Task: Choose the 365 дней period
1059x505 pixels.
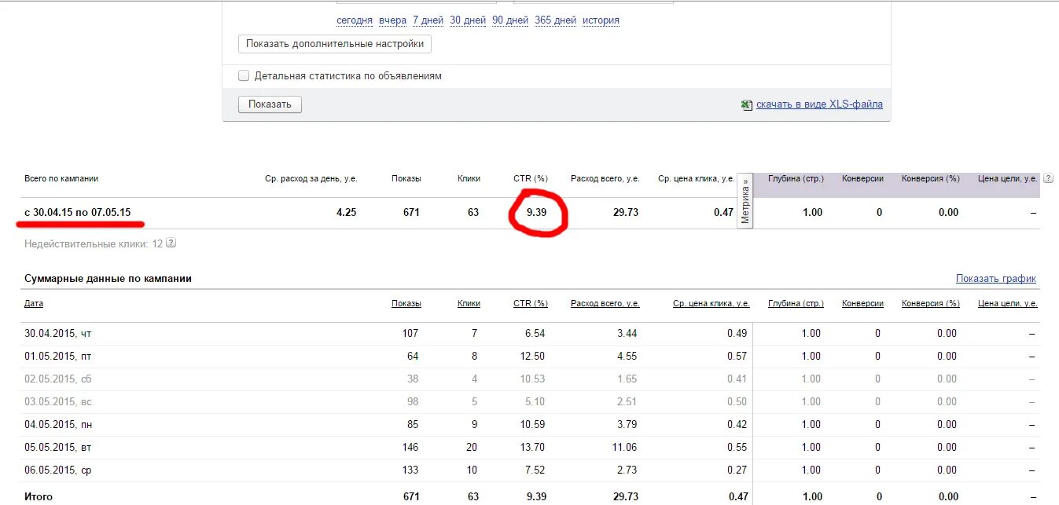Action: (x=555, y=20)
